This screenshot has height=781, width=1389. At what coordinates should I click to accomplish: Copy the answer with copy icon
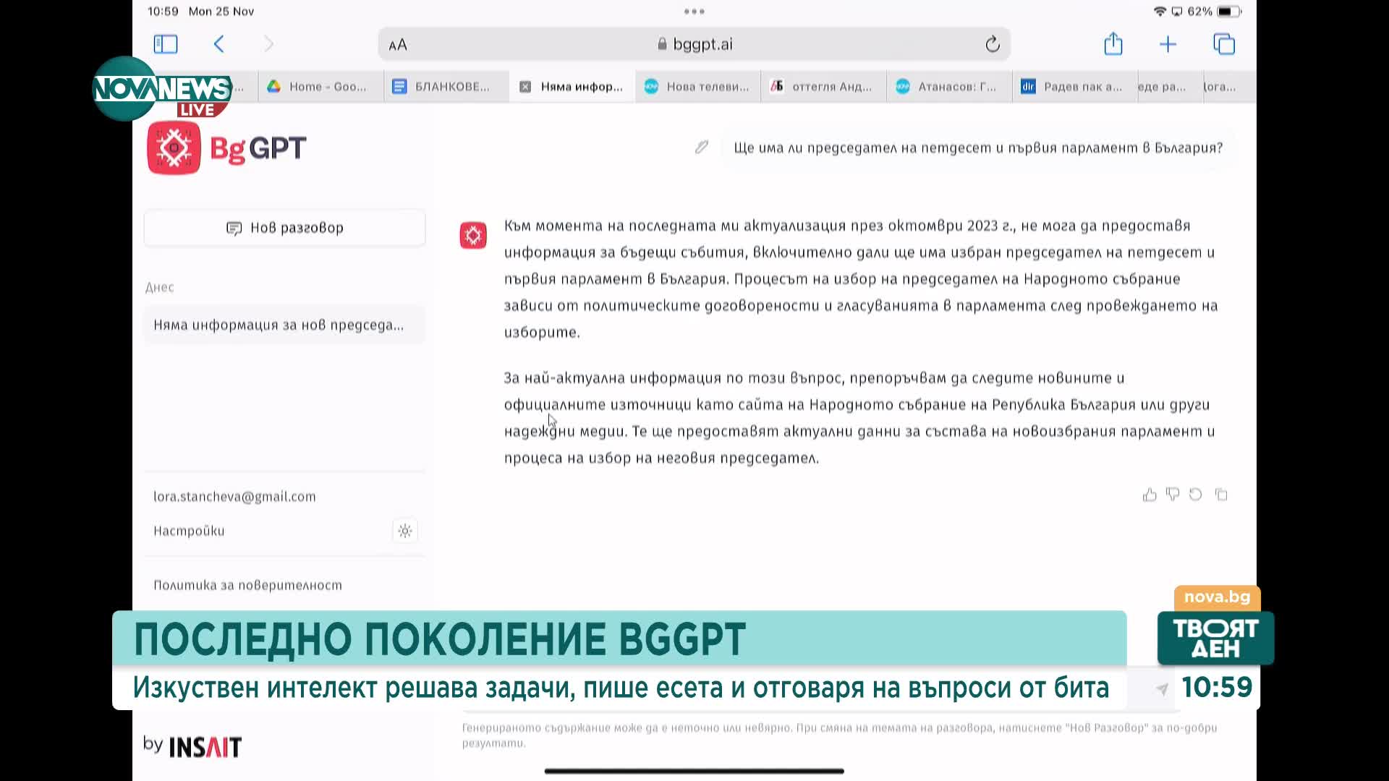coord(1221,495)
